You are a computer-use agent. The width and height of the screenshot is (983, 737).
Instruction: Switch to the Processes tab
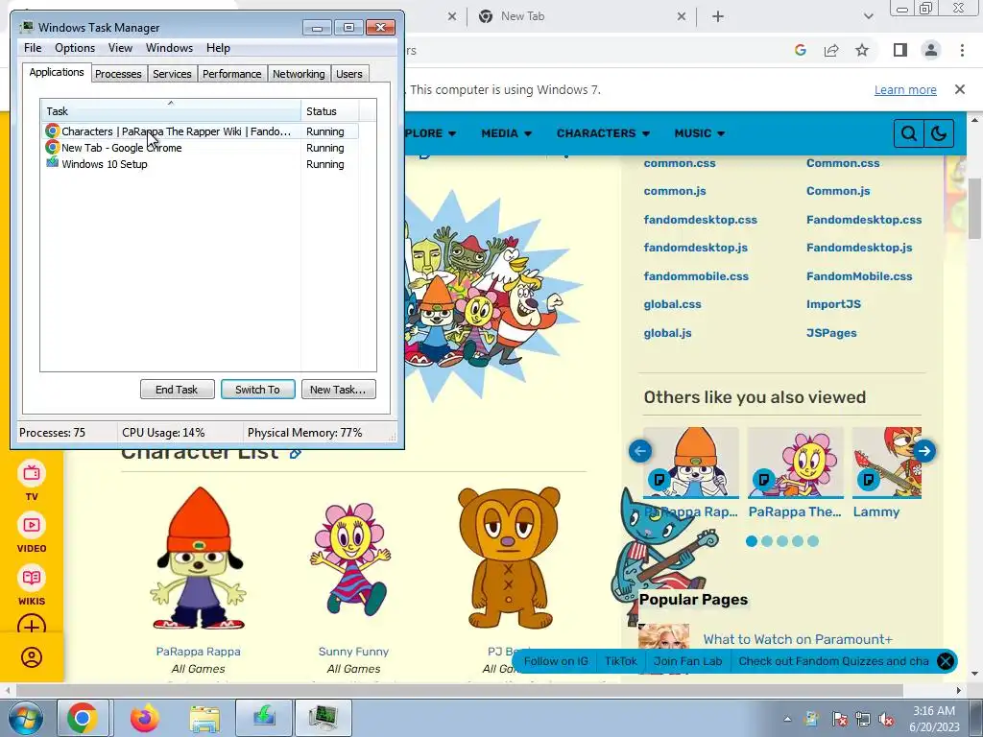tap(118, 74)
